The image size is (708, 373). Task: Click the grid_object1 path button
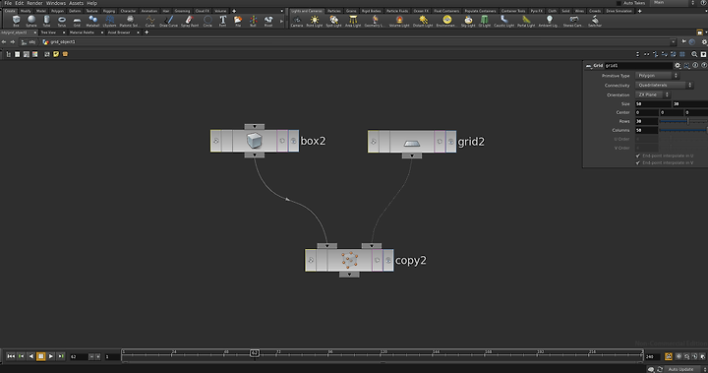[59, 42]
